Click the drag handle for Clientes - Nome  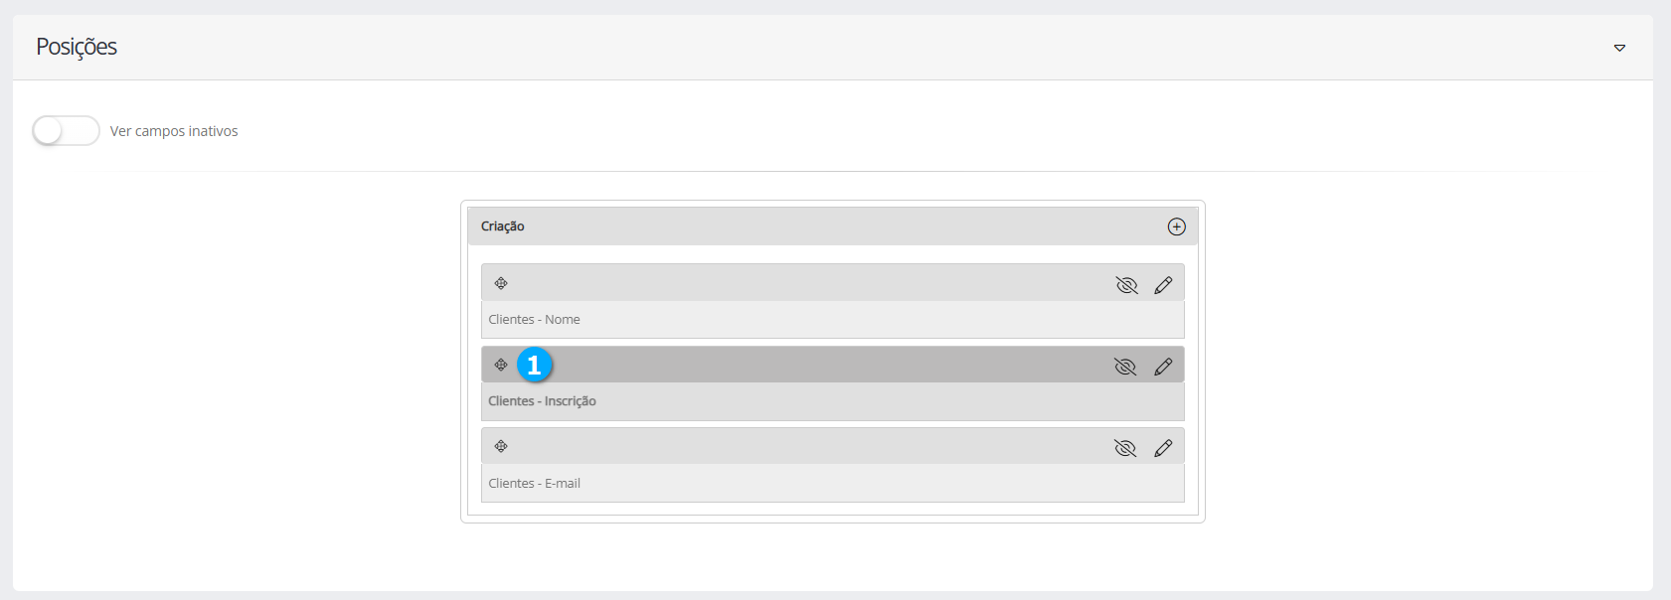pyautogui.click(x=501, y=283)
